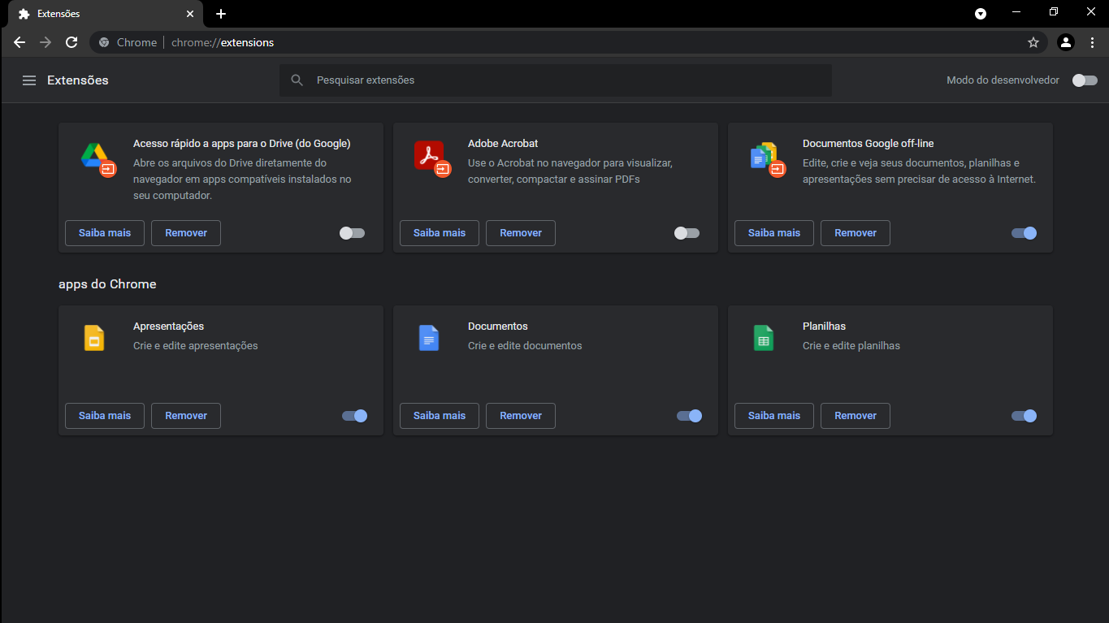The image size is (1109, 623).
Task: Click the Apresentações yellow slides icon
Action: point(94,338)
